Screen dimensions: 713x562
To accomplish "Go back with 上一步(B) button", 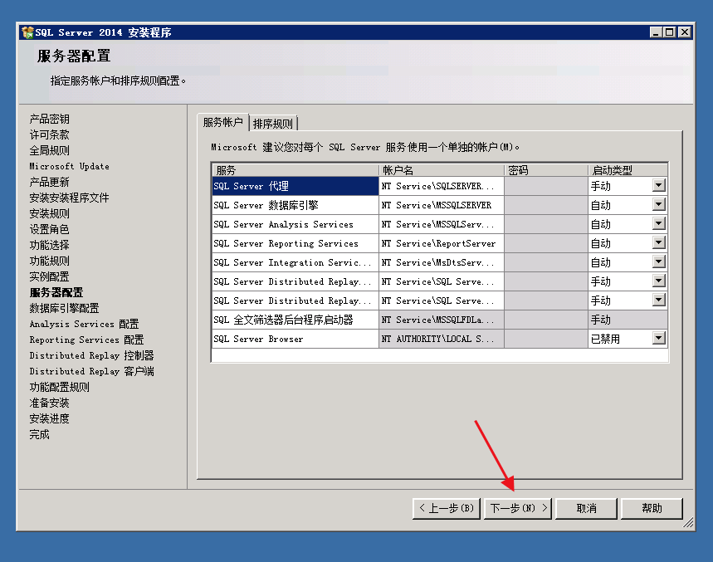I will point(446,508).
